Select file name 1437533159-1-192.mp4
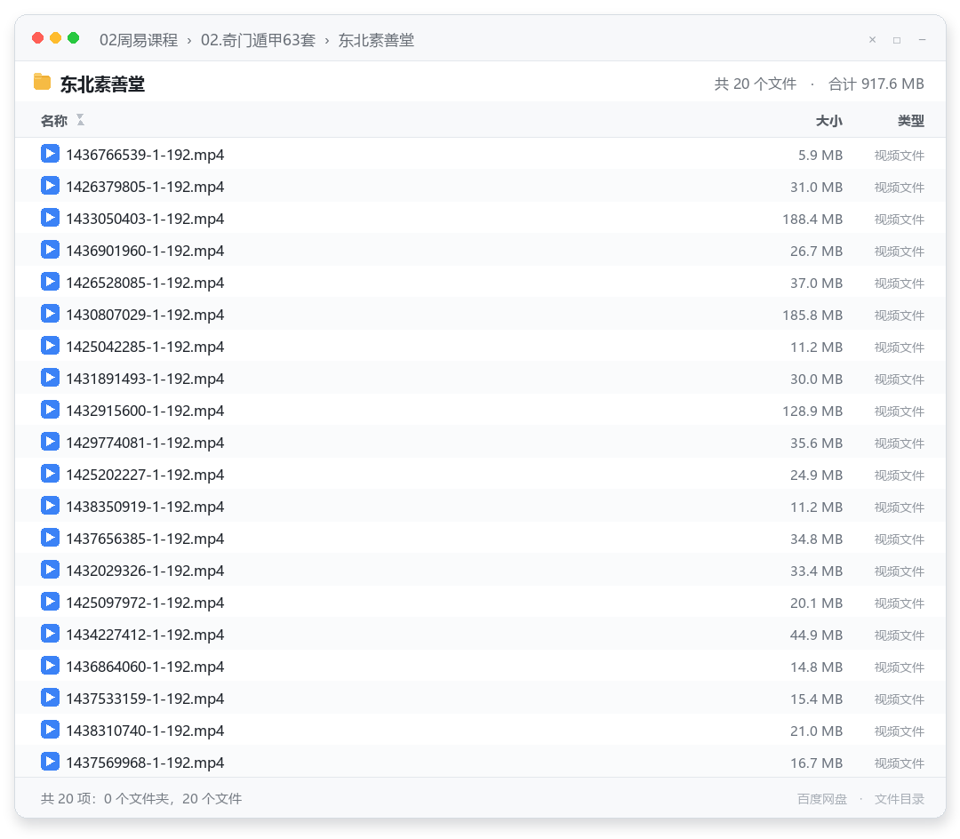Image resolution: width=960 pixels, height=839 pixels. pyautogui.click(x=145, y=699)
